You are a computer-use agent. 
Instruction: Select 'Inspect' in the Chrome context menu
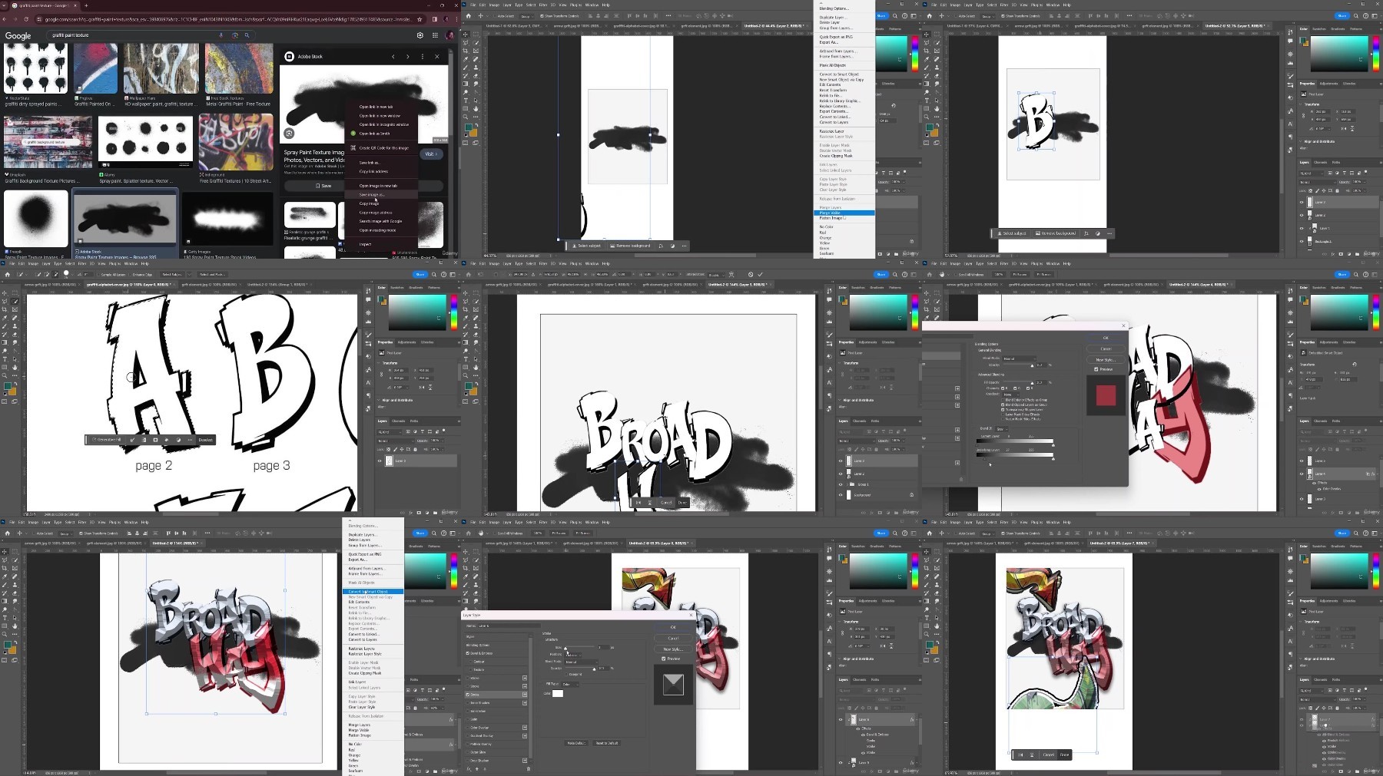coord(365,244)
